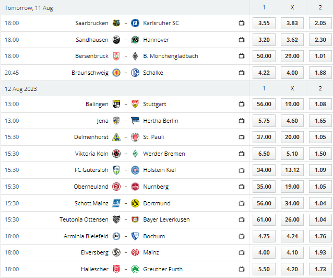Select draw odds 29.00 for Bersenbruck match
The image size is (333, 278).
292,56
